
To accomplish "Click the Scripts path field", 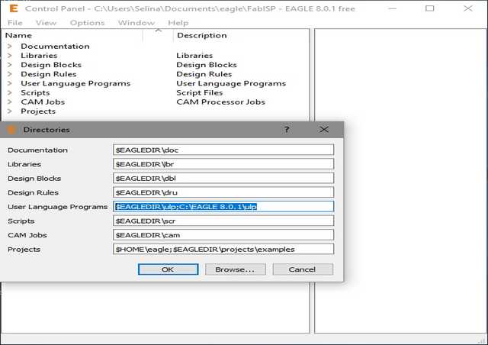I will tap(223, 221).
